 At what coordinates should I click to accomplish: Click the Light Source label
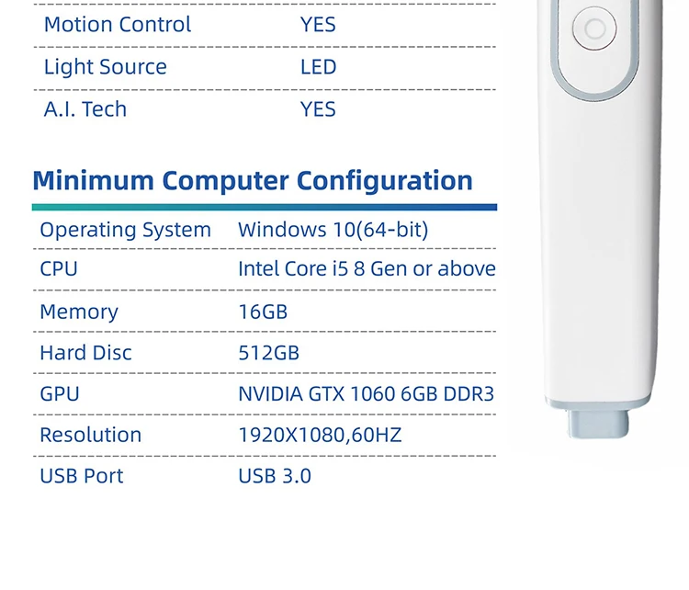pos(106,67)
